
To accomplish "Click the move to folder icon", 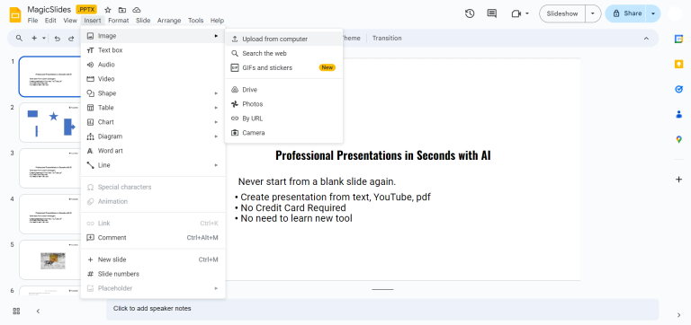I will (x=122, y=10).
